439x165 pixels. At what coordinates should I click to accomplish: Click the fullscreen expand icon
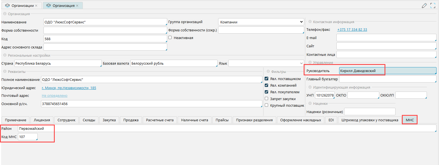(x=433, y=5)
